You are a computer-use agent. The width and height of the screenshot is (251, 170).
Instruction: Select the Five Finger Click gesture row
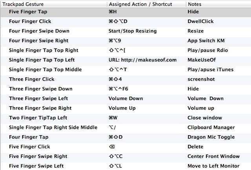point(29,147)
